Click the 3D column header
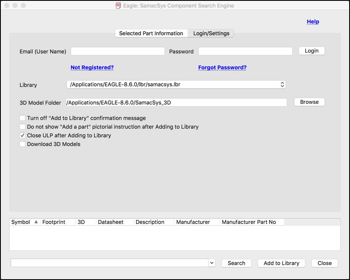The width and height of the screenshot is (350, 280). point(86,222)
